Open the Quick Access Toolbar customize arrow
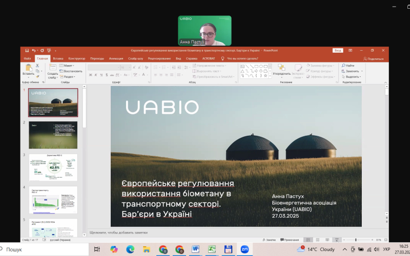This screenshot has height=256, width=410. [55, 51]
